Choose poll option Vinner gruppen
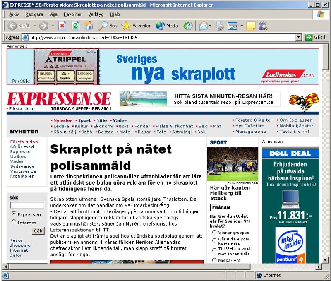This screenshot has width=331, height=281. 214,232
